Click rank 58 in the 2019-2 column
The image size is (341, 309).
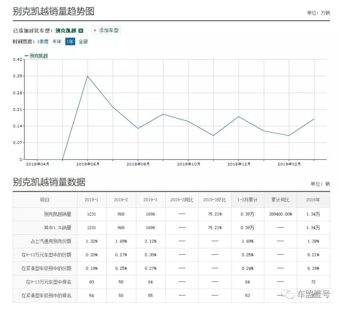121,282
